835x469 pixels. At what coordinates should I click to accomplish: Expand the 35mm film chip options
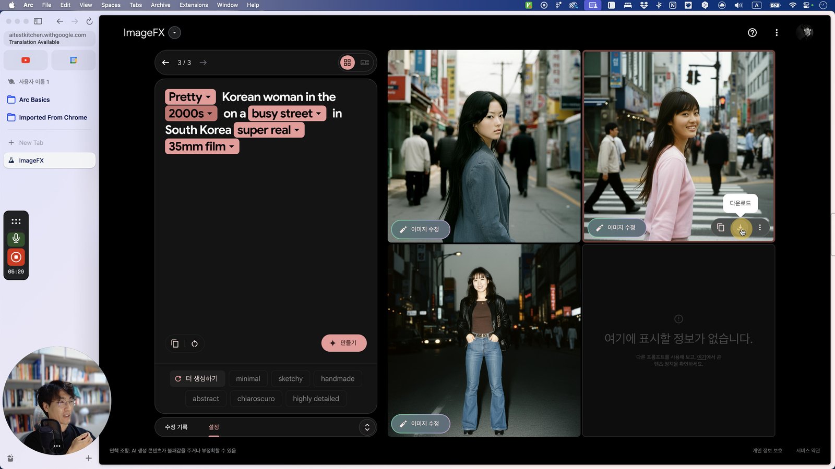(202, 146)
